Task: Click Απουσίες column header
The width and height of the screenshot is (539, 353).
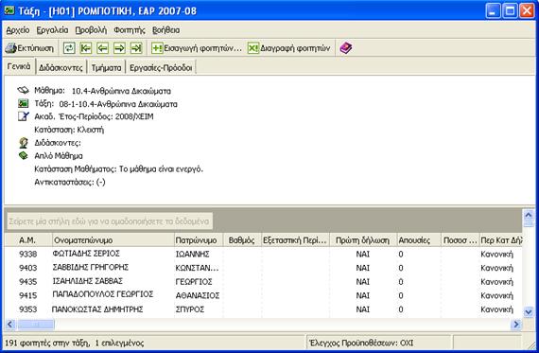Action: [x=419, y=240]
